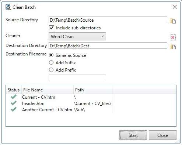The image size is (182, 145).
Task: Select the header.htm row in file list
Action: 91,104
